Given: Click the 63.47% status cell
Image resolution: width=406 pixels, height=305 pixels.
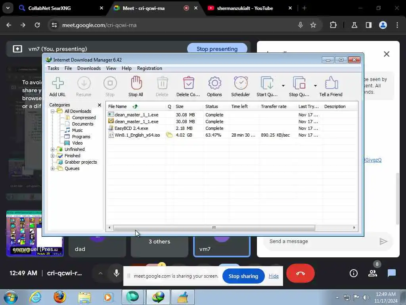Looking at the screenshot, I should [213, 135].
